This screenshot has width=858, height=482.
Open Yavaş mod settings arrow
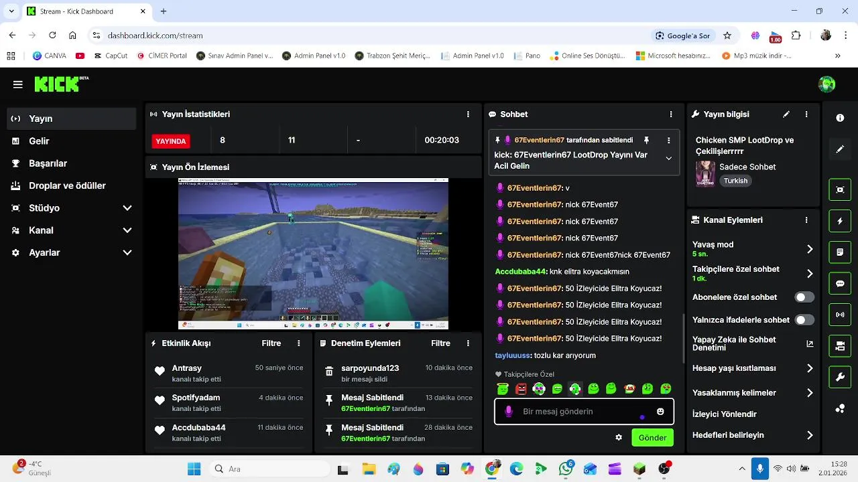(x=810, y=249)
